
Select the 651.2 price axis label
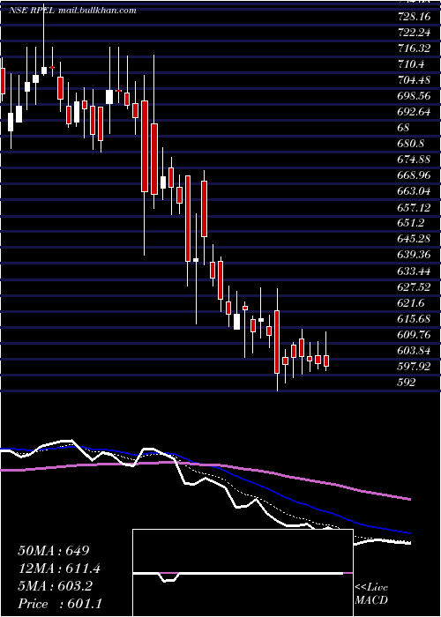(411, 223)
